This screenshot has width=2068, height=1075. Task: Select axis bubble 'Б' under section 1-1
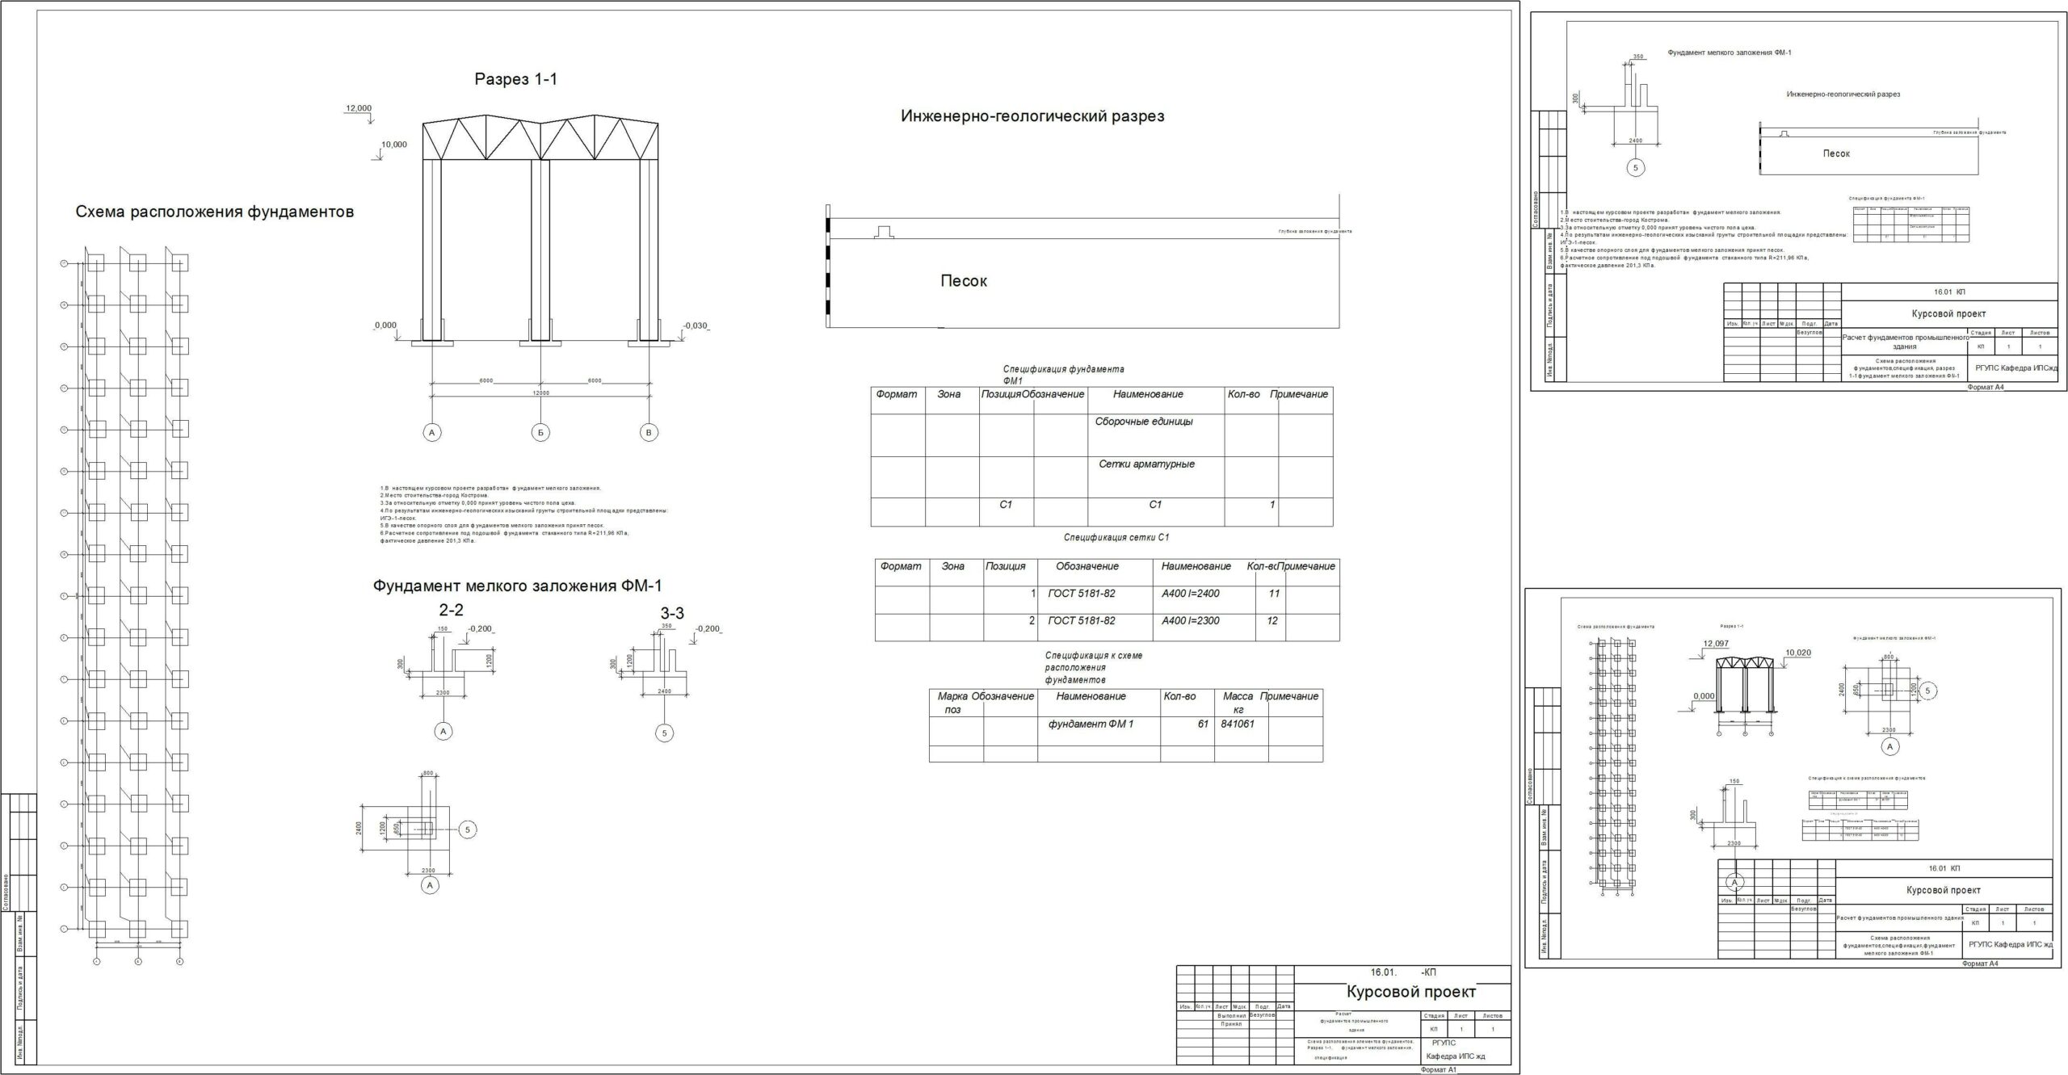tap(540, 433)
